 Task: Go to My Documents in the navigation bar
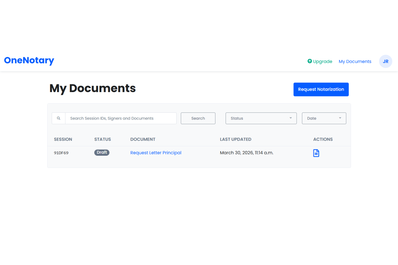pyautogui.click(x=355, y=61)
